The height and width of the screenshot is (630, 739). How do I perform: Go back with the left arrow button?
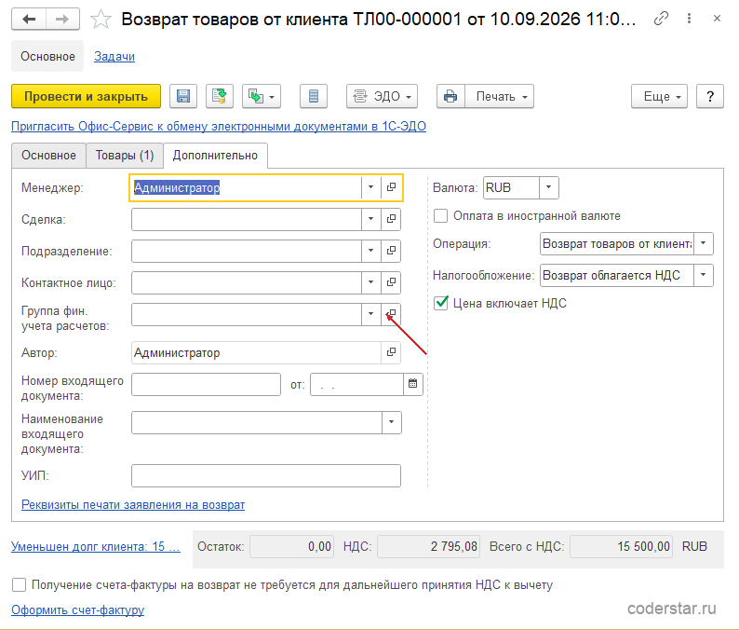tap(29, 20)
